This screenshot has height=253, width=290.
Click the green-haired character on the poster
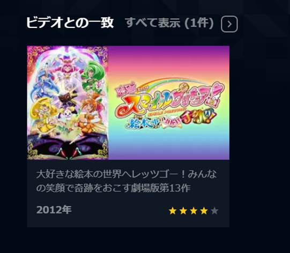click(x=91, y=76)
